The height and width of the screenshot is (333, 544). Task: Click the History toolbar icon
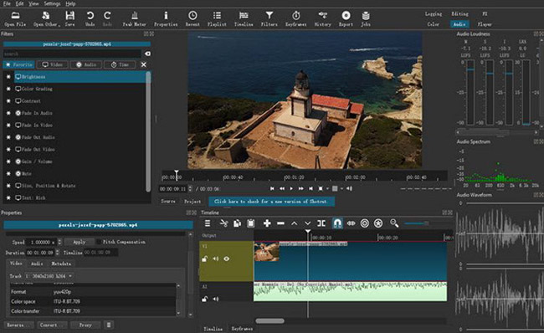coord(323,18)
